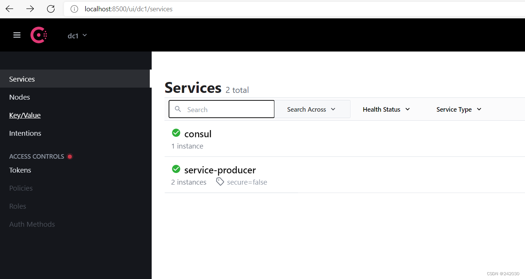Click the tag icon beside secure=false
The image size is (525, 279).
pos(220,182)
